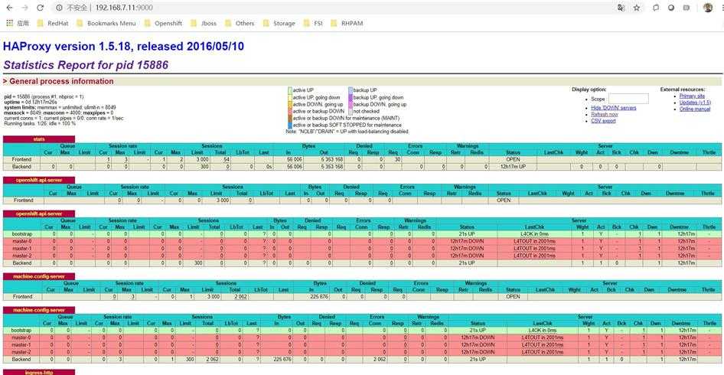Screen dimensions: 724x375
Task: Click the two-column extension icon
Action: [x=686, y=8]
